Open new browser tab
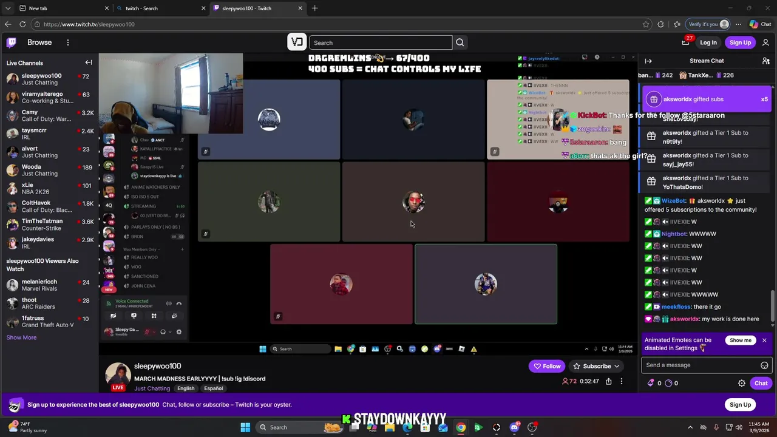This screenshot has width=777, height=437. 314,8
